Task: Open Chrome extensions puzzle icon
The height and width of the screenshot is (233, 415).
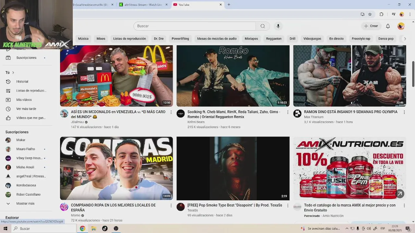Action: [x=381, y=14]
